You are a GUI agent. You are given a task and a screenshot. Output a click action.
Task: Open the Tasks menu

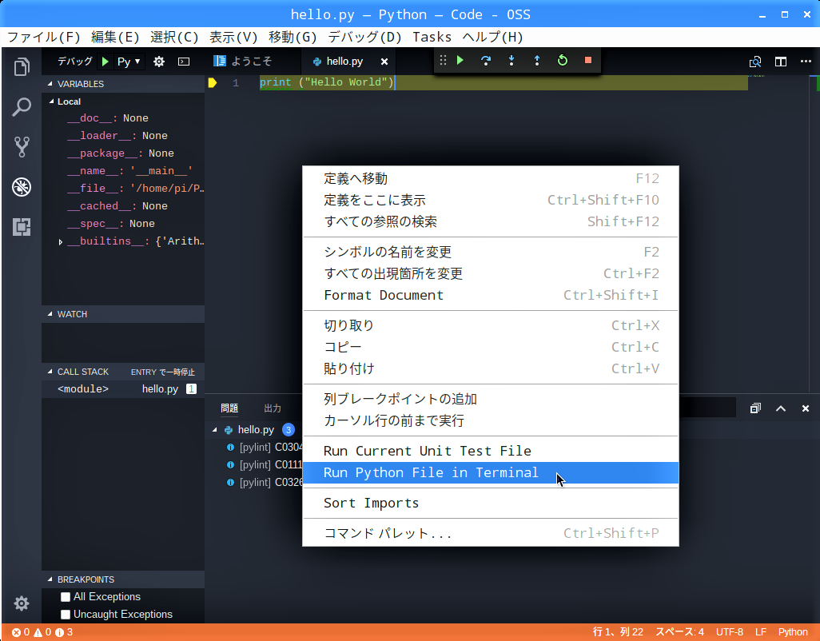432,37
